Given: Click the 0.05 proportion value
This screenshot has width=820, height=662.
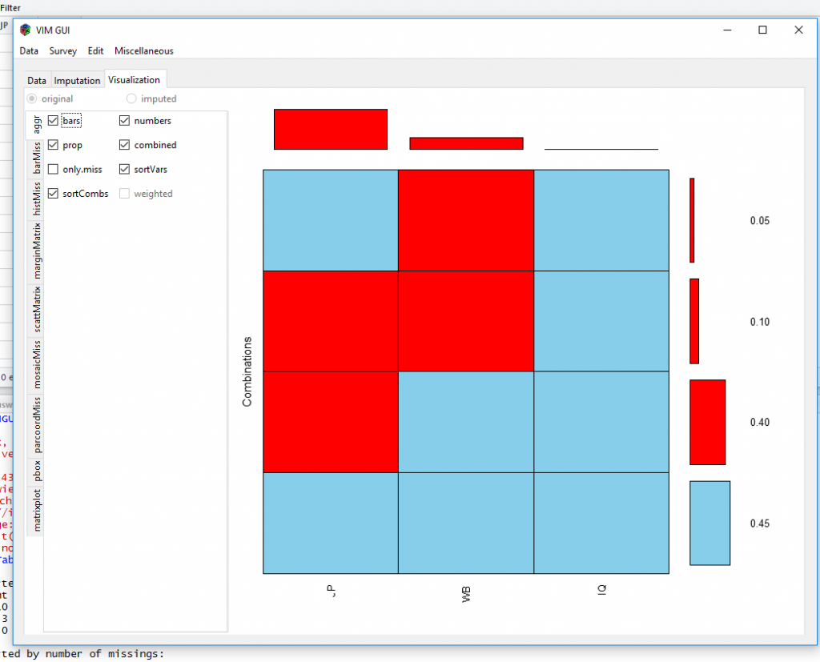Looking at the screenshot, I should point(759,221).
